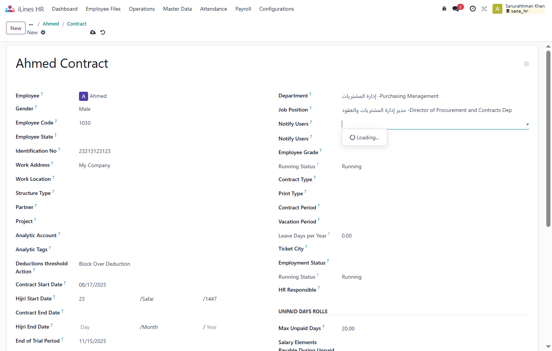Image resolution: width=552 pixels, height=351 pixels.
Task: Show help tooltip for Contract Start Date
Action: tap(65, 282)
